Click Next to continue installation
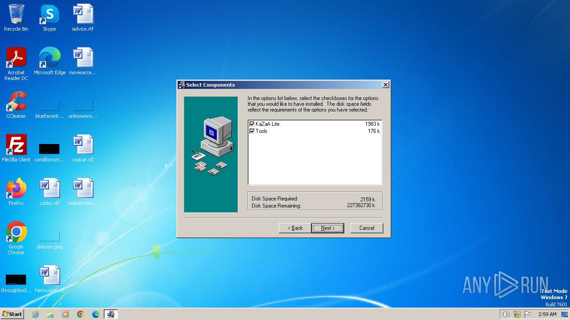The image size is (570, 320). pyautogui.click(x=327, y=228)
